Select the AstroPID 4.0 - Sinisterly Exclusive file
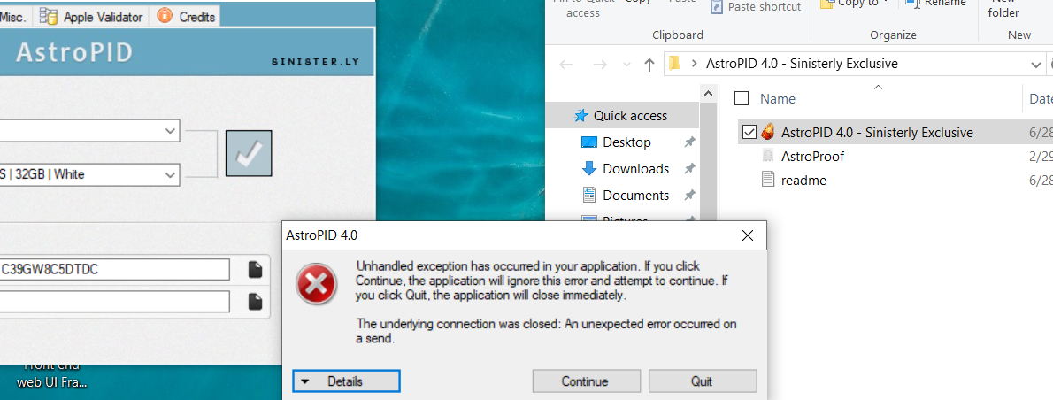Image resolution: width=1053 pixels, height=400 pixels. coord(877,132)
